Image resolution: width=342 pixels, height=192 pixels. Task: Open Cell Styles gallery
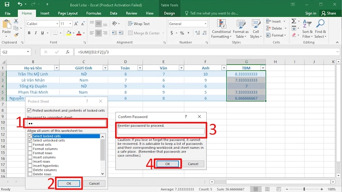point(256,29)
